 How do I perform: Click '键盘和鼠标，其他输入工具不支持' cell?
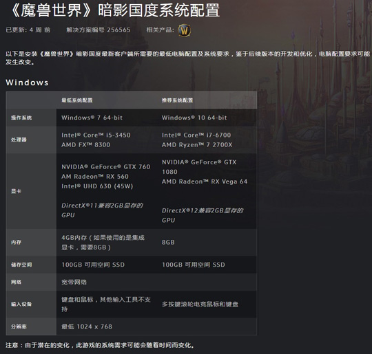106,305
